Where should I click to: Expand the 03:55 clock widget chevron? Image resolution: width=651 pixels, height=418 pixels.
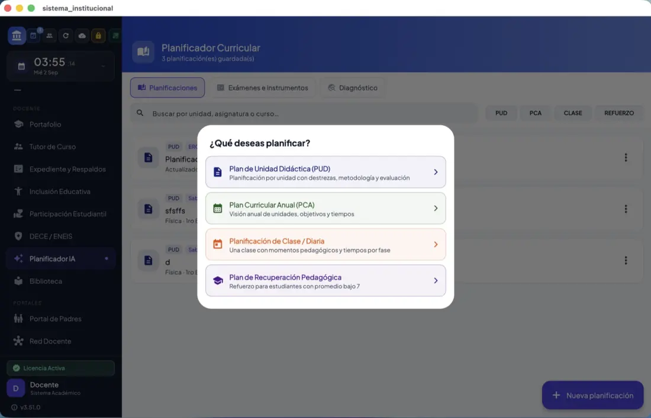tap(104, 66)
